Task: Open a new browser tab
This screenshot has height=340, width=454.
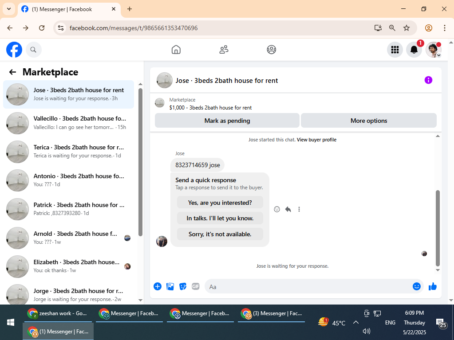Action: 130,9
